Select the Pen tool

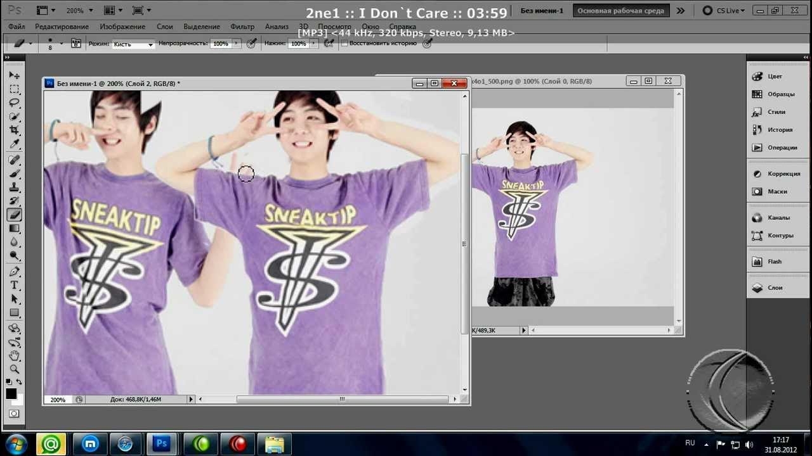point(14,272)
